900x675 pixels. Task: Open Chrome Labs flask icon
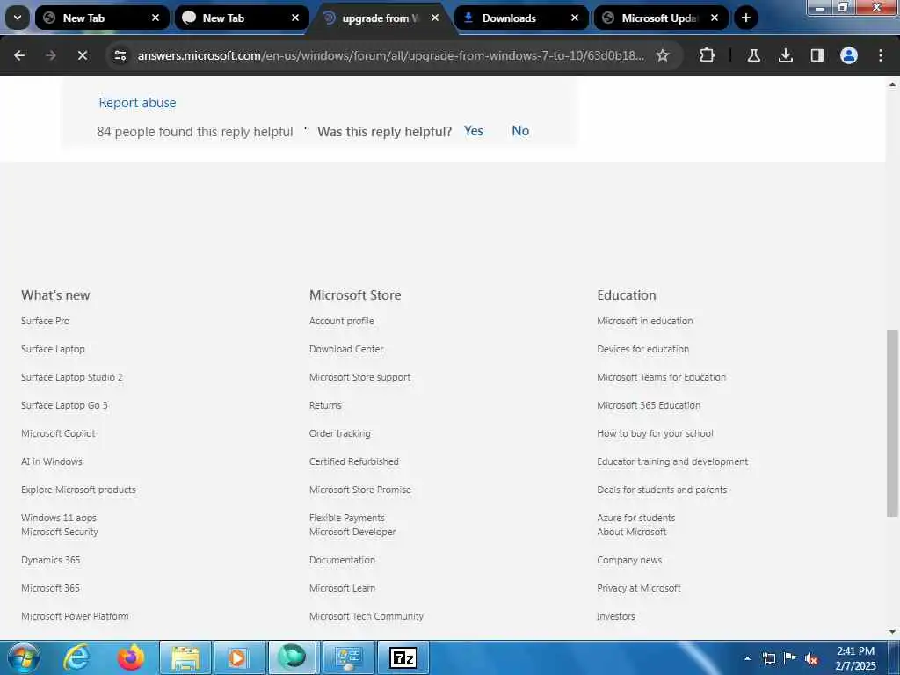tap(753, 55)
